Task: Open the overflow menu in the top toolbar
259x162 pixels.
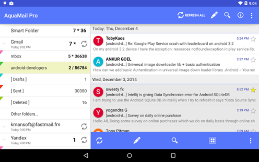Action: click(252, 15)
